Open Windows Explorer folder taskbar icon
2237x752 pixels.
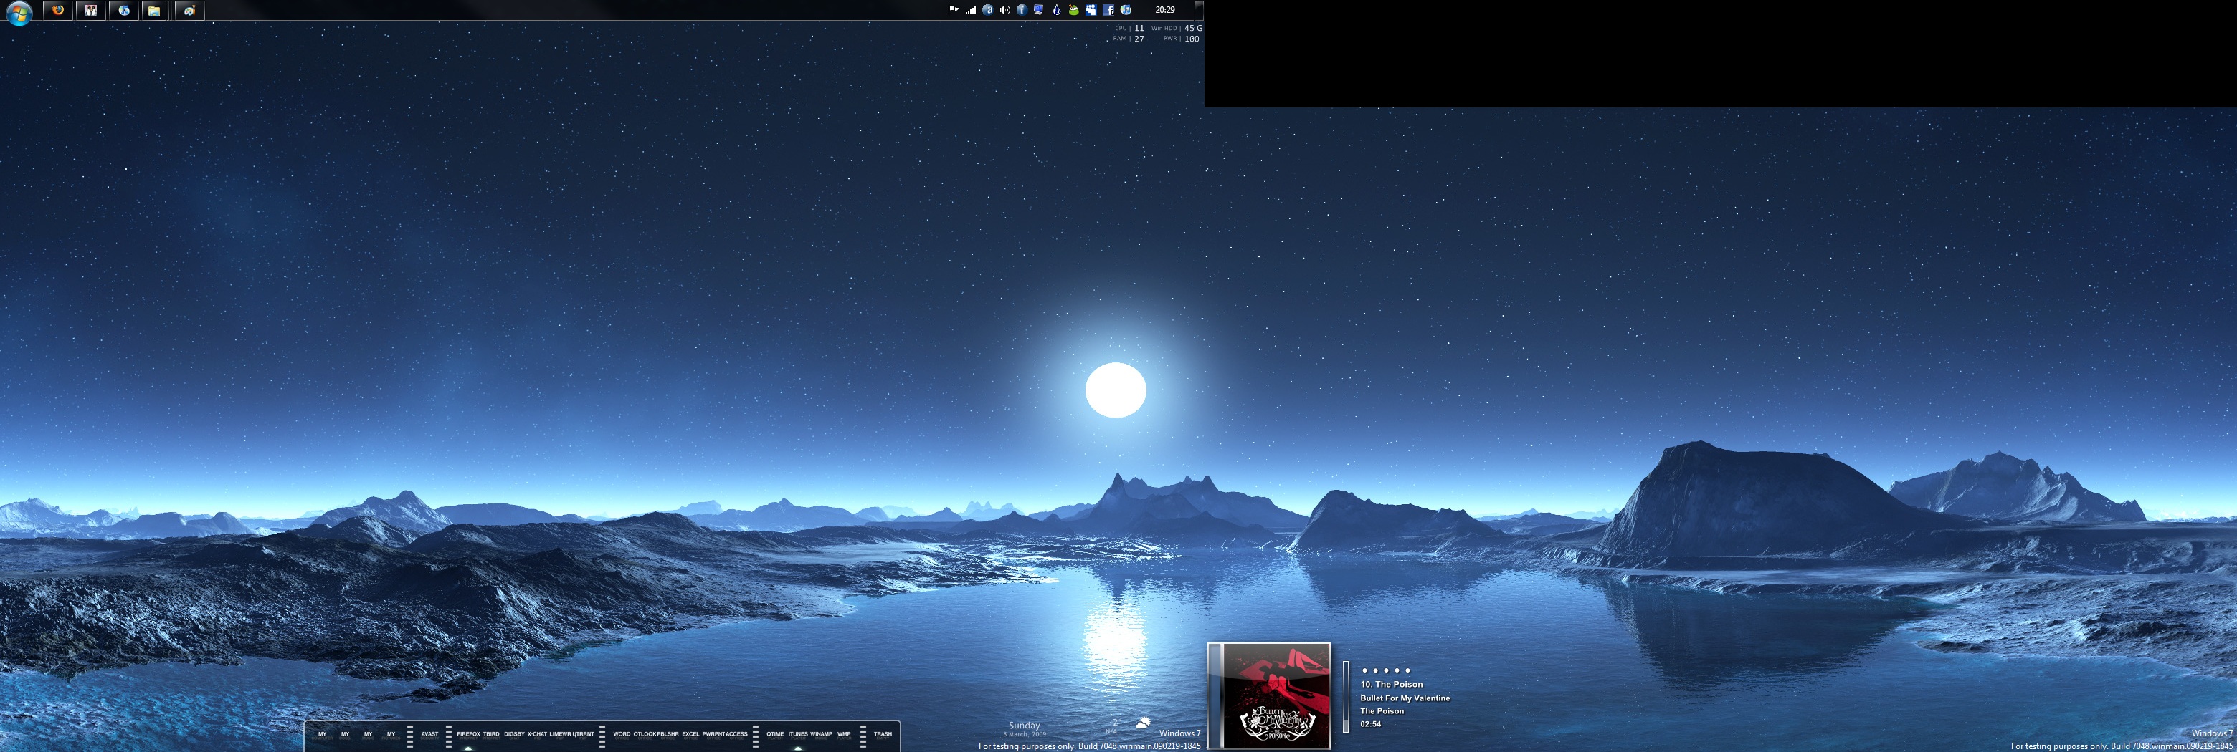pyautogui.click(x=153, y=11)
